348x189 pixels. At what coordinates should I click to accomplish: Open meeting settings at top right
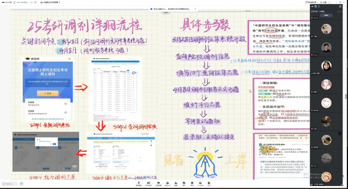323,2
